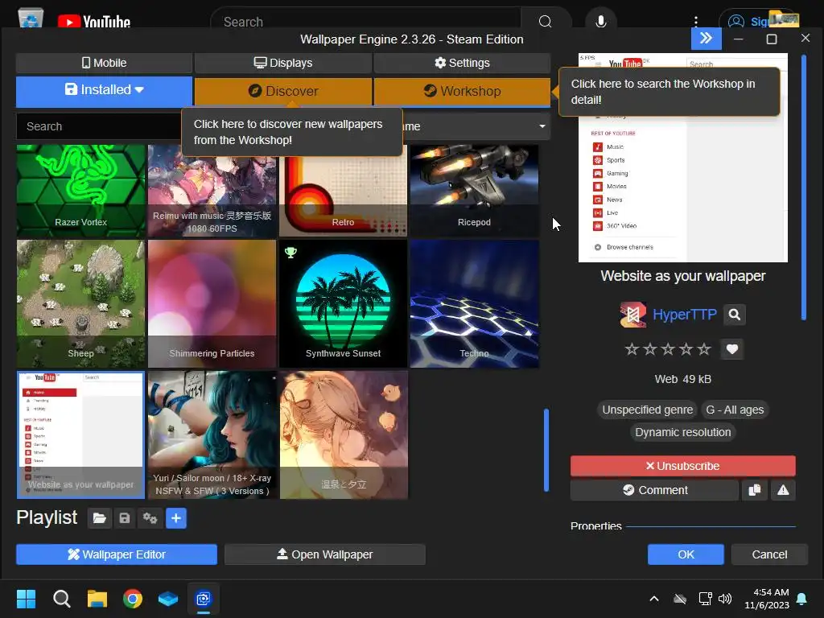Rate the wallpaper one star
Image resolution: width=824 pixels, height=618 pixels.
click(632, 349)
